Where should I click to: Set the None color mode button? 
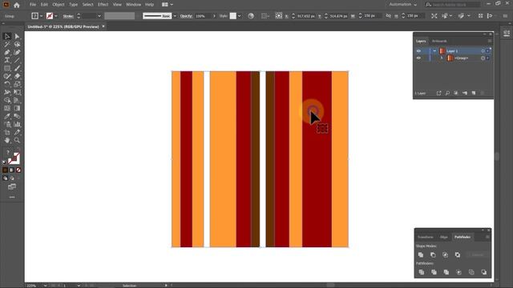click(x=18, y=170)
